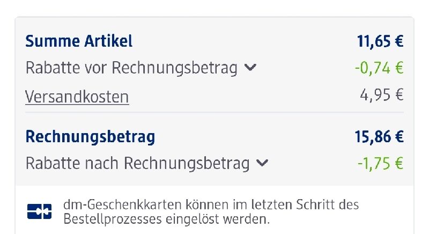Click the 11,65 € article sum
429x234 pixels.
380,41
